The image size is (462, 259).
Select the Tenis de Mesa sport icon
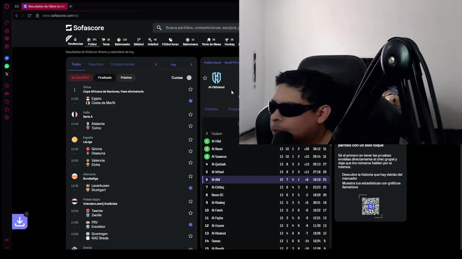point(211,42)
